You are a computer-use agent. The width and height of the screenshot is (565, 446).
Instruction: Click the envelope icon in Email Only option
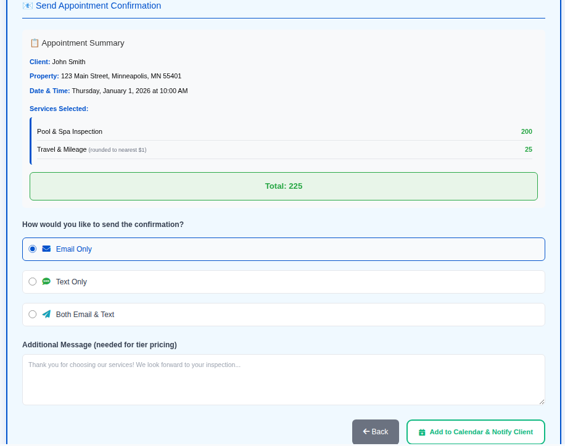point(46,249)
